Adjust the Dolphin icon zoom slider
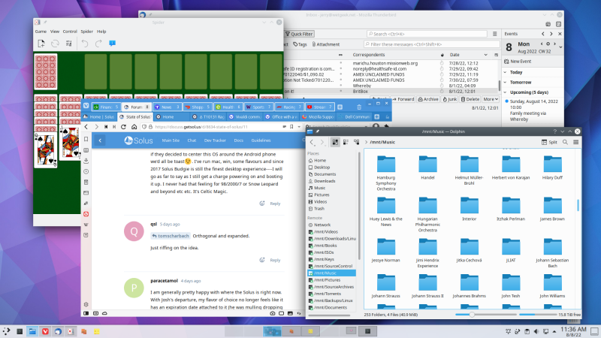 click(471, 315)
